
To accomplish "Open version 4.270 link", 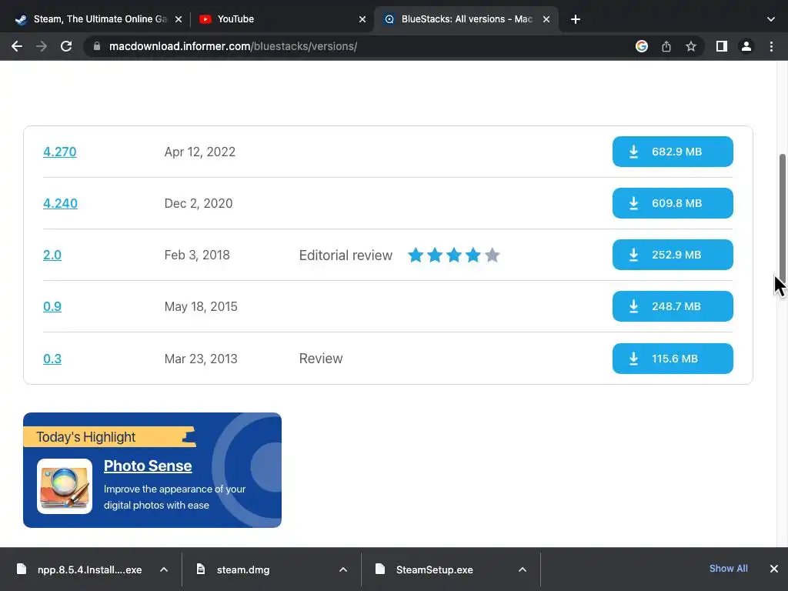I will 60,152.
